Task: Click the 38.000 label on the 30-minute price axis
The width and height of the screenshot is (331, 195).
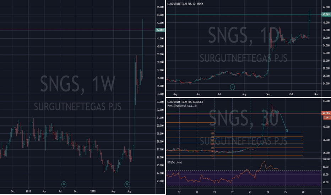Action: point(326,140)
